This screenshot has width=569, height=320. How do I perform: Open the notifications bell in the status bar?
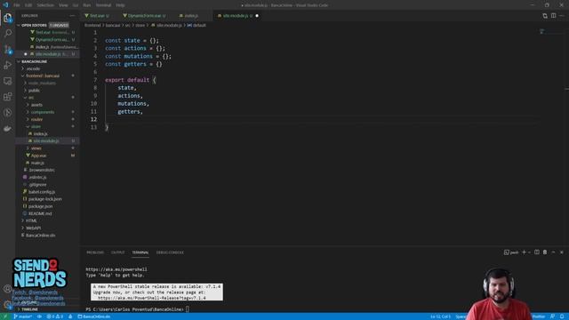[x=562, y=316]
